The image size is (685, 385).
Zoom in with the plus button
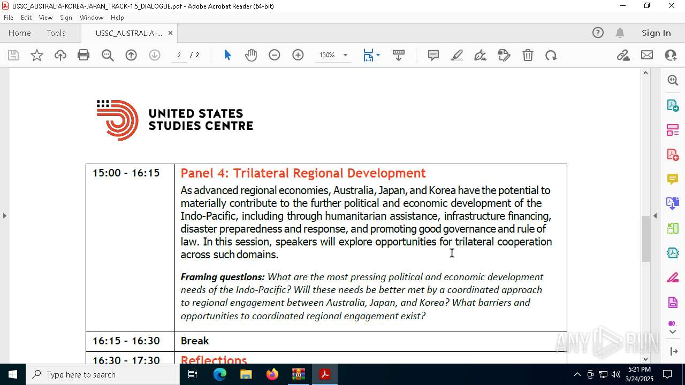click(x=298, y=55)
